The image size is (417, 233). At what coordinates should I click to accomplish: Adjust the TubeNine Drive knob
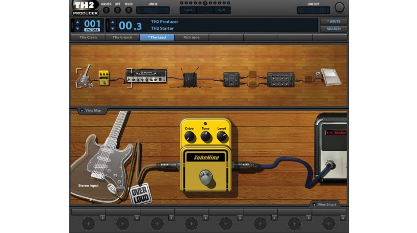190,137
